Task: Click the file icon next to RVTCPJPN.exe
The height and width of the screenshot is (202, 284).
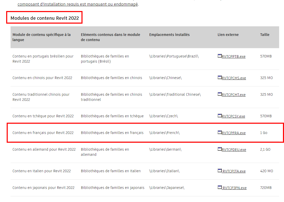Action: [219, 187]
